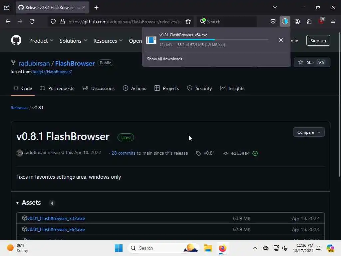The image size is (341, 256).
Task: Close the Release v0.8.1 FlashBrowser tab
Action: pos(84,8)
